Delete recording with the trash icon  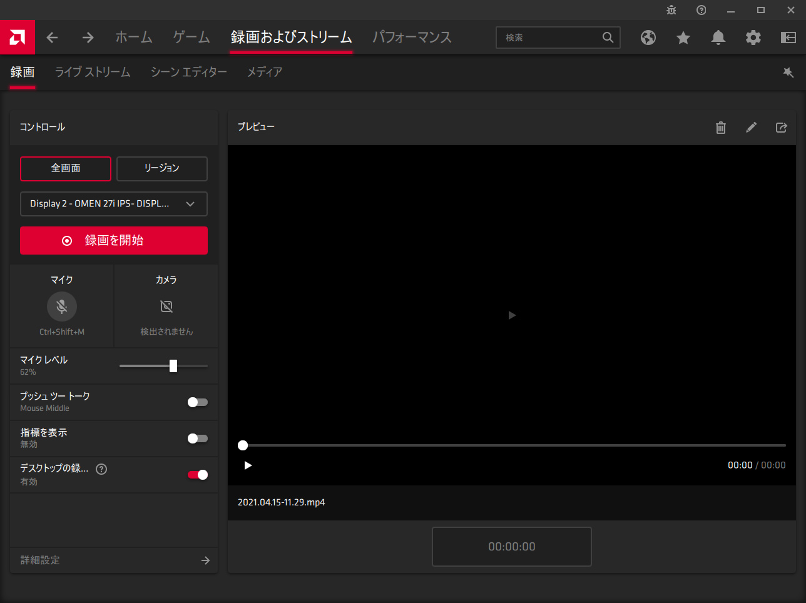[x=721, y=128]
